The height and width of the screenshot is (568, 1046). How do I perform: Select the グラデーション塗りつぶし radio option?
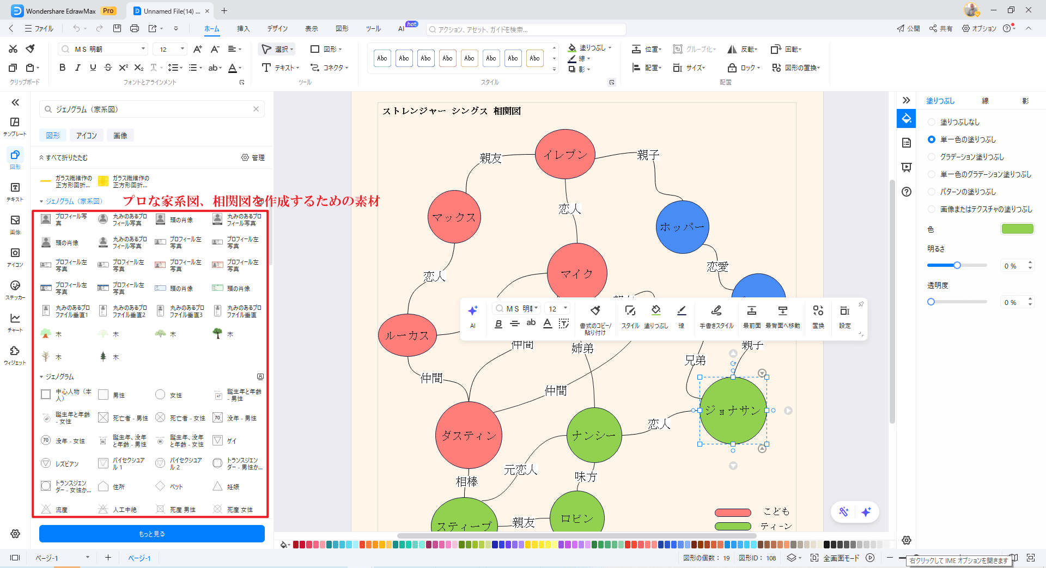point(932,157)
